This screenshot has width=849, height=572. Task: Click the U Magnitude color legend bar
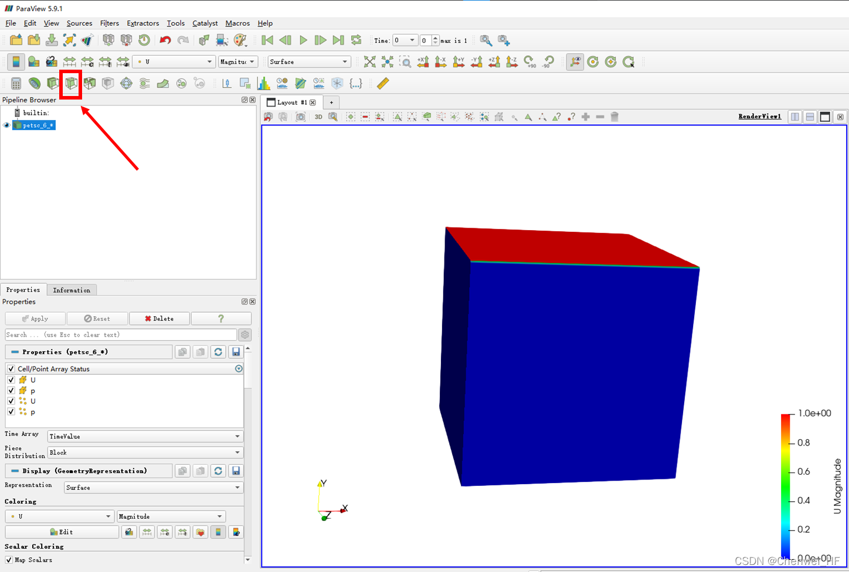point(786,485)
